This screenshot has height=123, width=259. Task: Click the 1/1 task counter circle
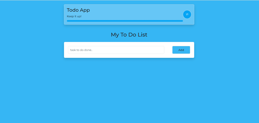(x=187, y=14)
